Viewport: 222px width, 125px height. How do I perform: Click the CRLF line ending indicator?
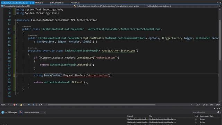(x=218, y=105)
